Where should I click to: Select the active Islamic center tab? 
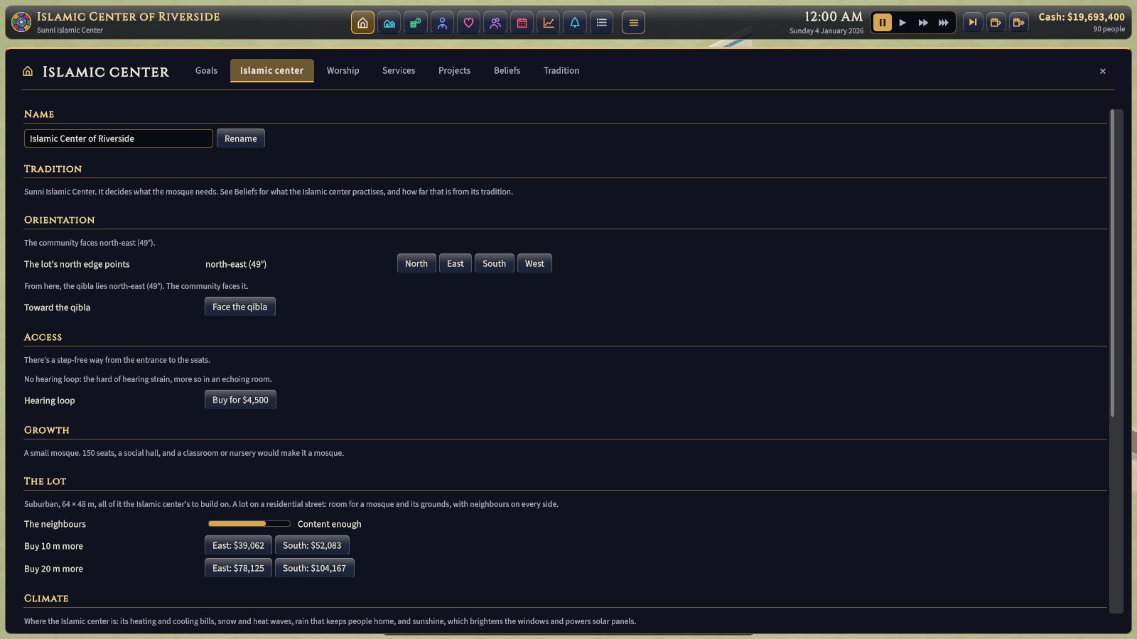click(x=271, y=70)
